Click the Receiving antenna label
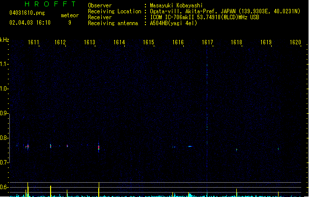This screenshot has height=197, width=309. [x=113, y=23]
